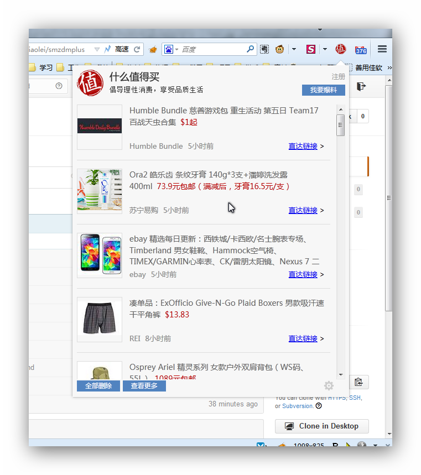Show more bookmarks with the » chevron
The width and height of the screenshot is (421, 475).
pos(389,67)
